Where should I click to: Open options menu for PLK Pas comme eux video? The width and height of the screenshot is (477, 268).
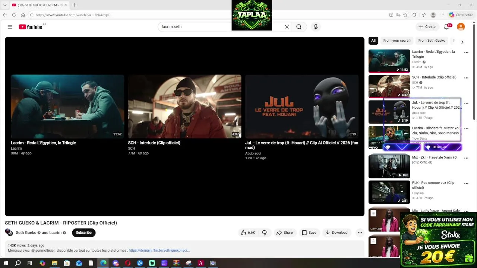click(x=466, y=184)
